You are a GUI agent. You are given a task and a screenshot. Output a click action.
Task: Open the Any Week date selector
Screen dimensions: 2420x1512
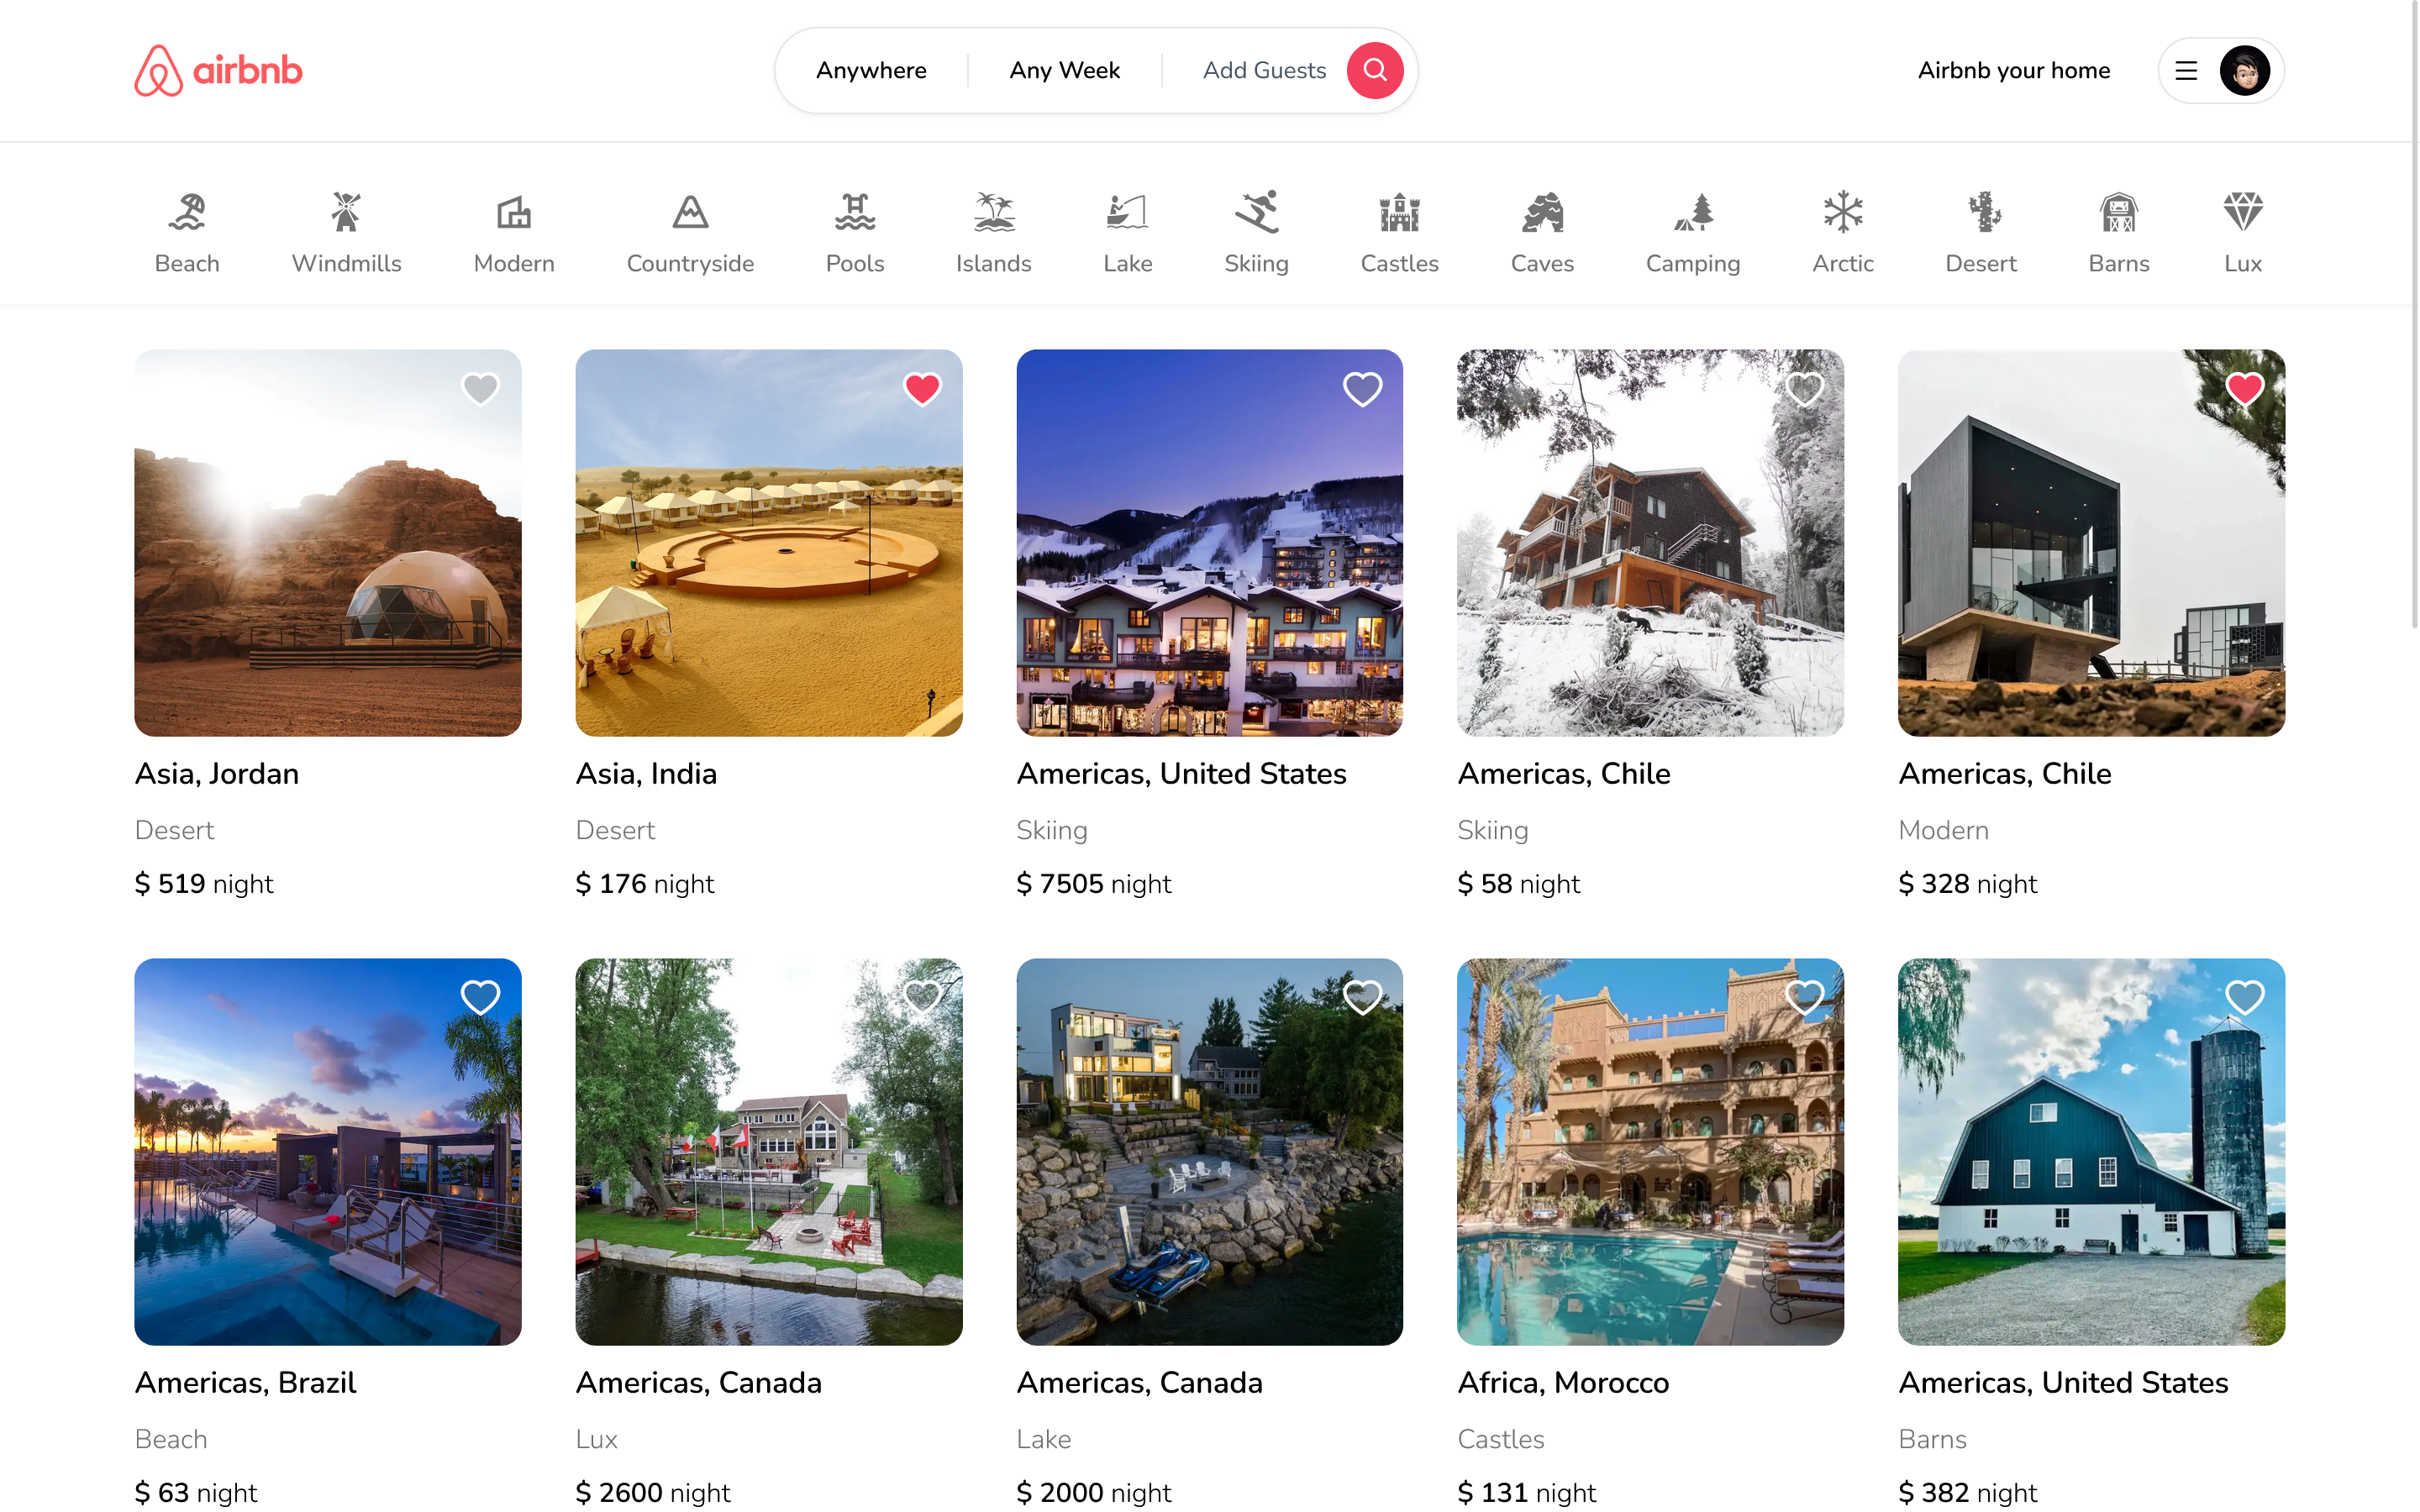click(x=1064, y=70)
